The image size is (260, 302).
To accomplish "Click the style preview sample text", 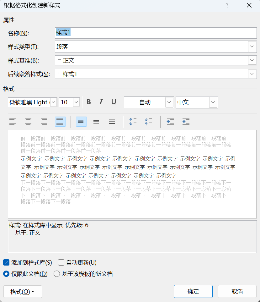I will pyautogui.click(x=128, y=167).
